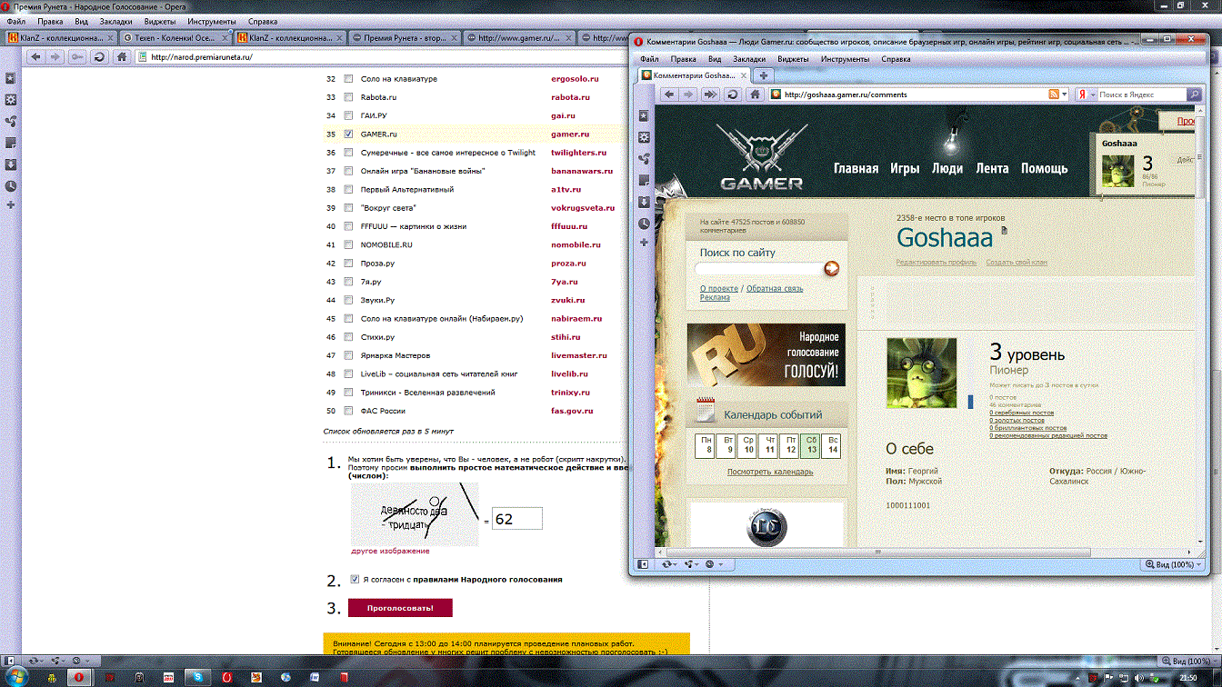The height and width of the screenshot is (687, 1222).
Task: Switch to Texen - Коленки tab
Action: (175, 38)
